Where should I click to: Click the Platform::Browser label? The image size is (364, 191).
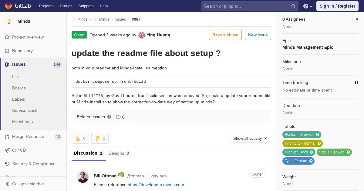[299, 135]
